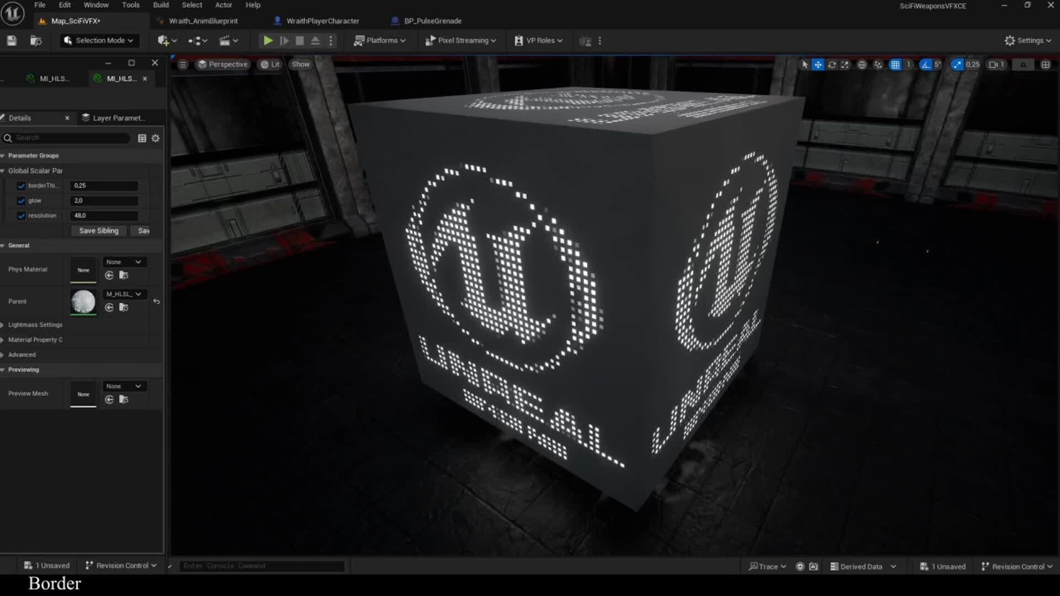Select the Move tool in viewport toolbar
The width and height of the screenshot is (1060, 596).
point(818,65)
